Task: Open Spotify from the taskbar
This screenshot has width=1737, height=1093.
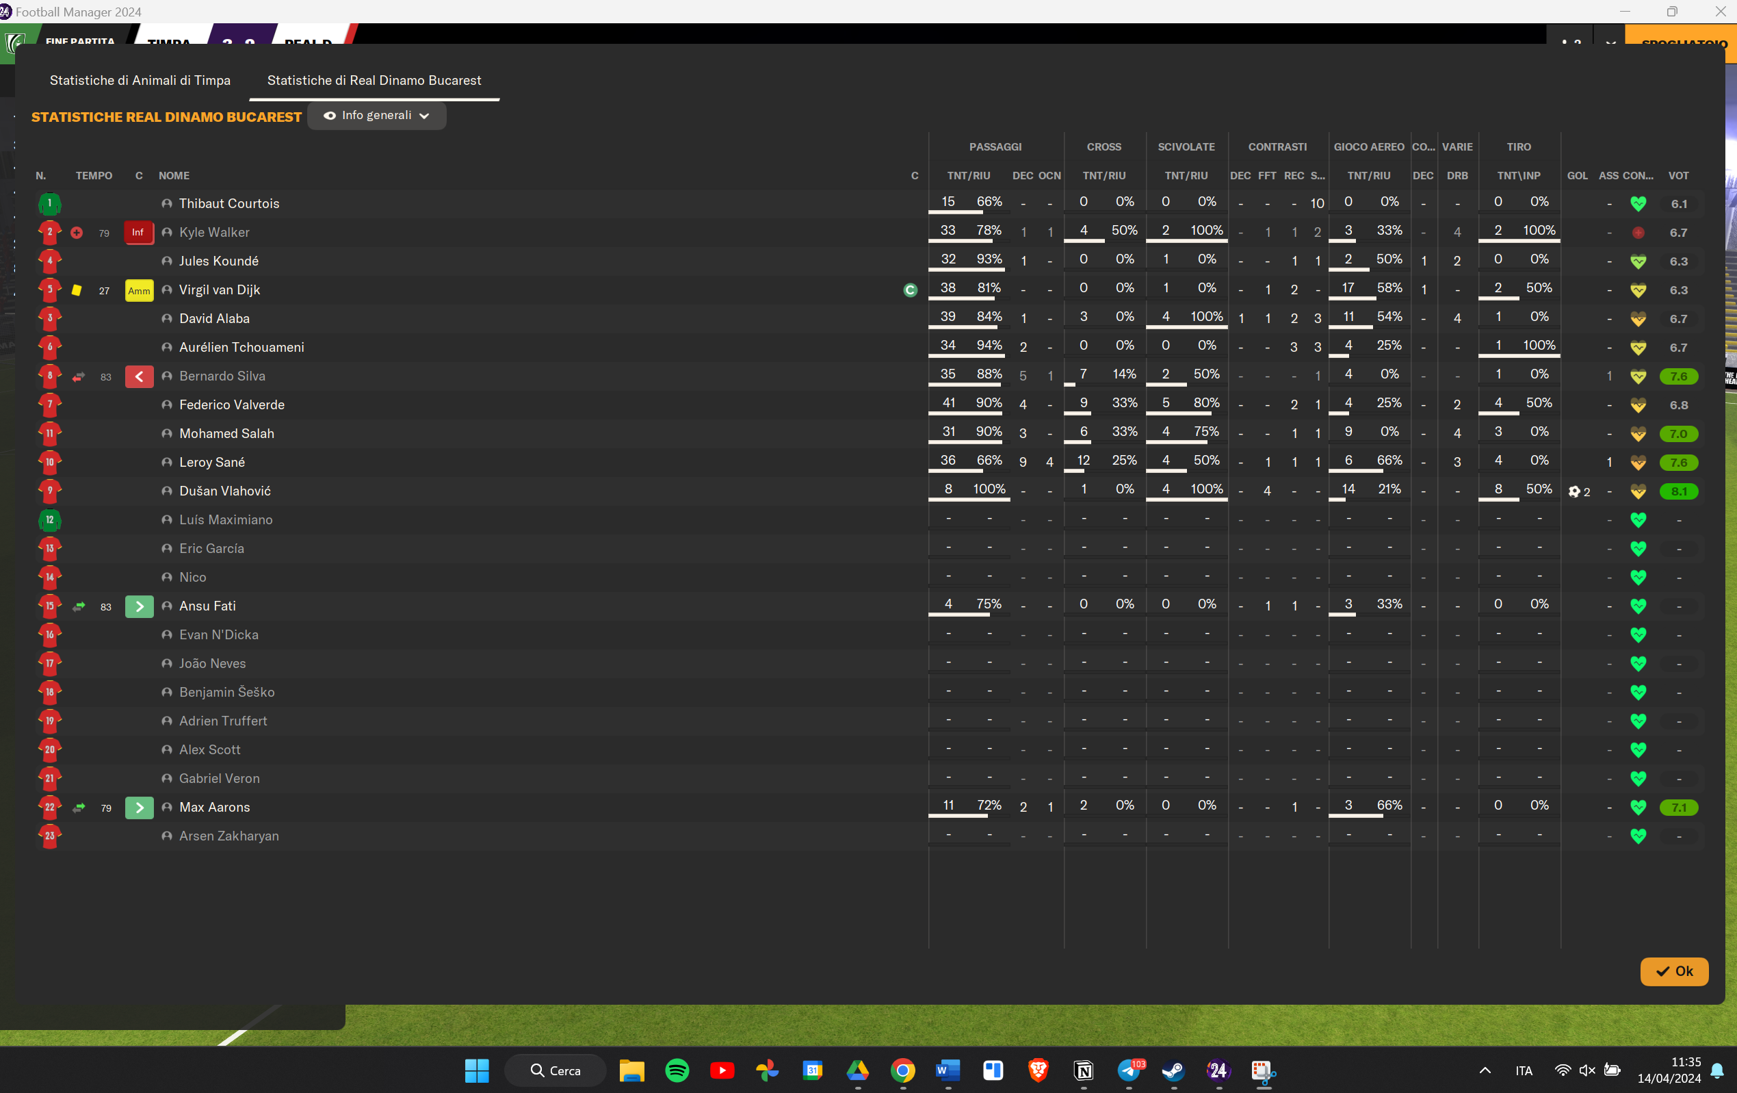Action: coord(677,1070)
